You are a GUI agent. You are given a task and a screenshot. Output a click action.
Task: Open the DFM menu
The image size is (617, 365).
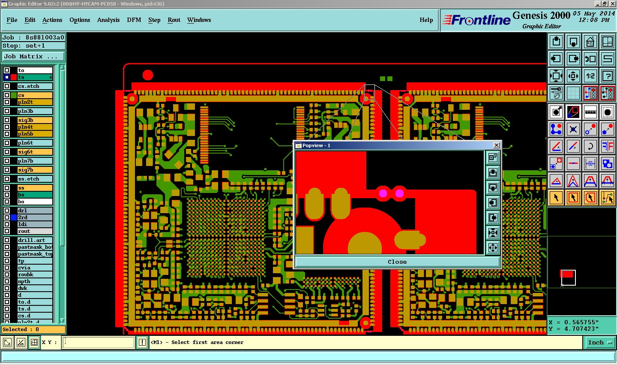[x=134, y=20]
